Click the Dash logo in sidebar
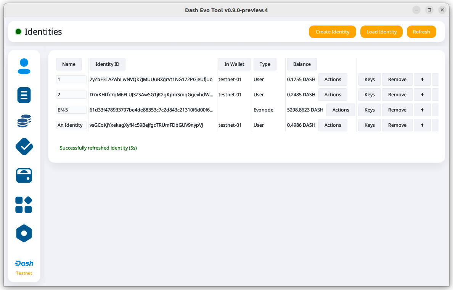Screen dimensions: 453x290 pyautogui.click(x=24, y=263)
